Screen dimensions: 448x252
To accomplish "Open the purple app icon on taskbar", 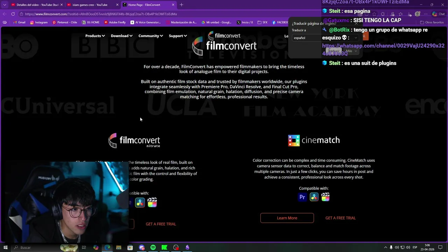I will click(x=187, y=247).
